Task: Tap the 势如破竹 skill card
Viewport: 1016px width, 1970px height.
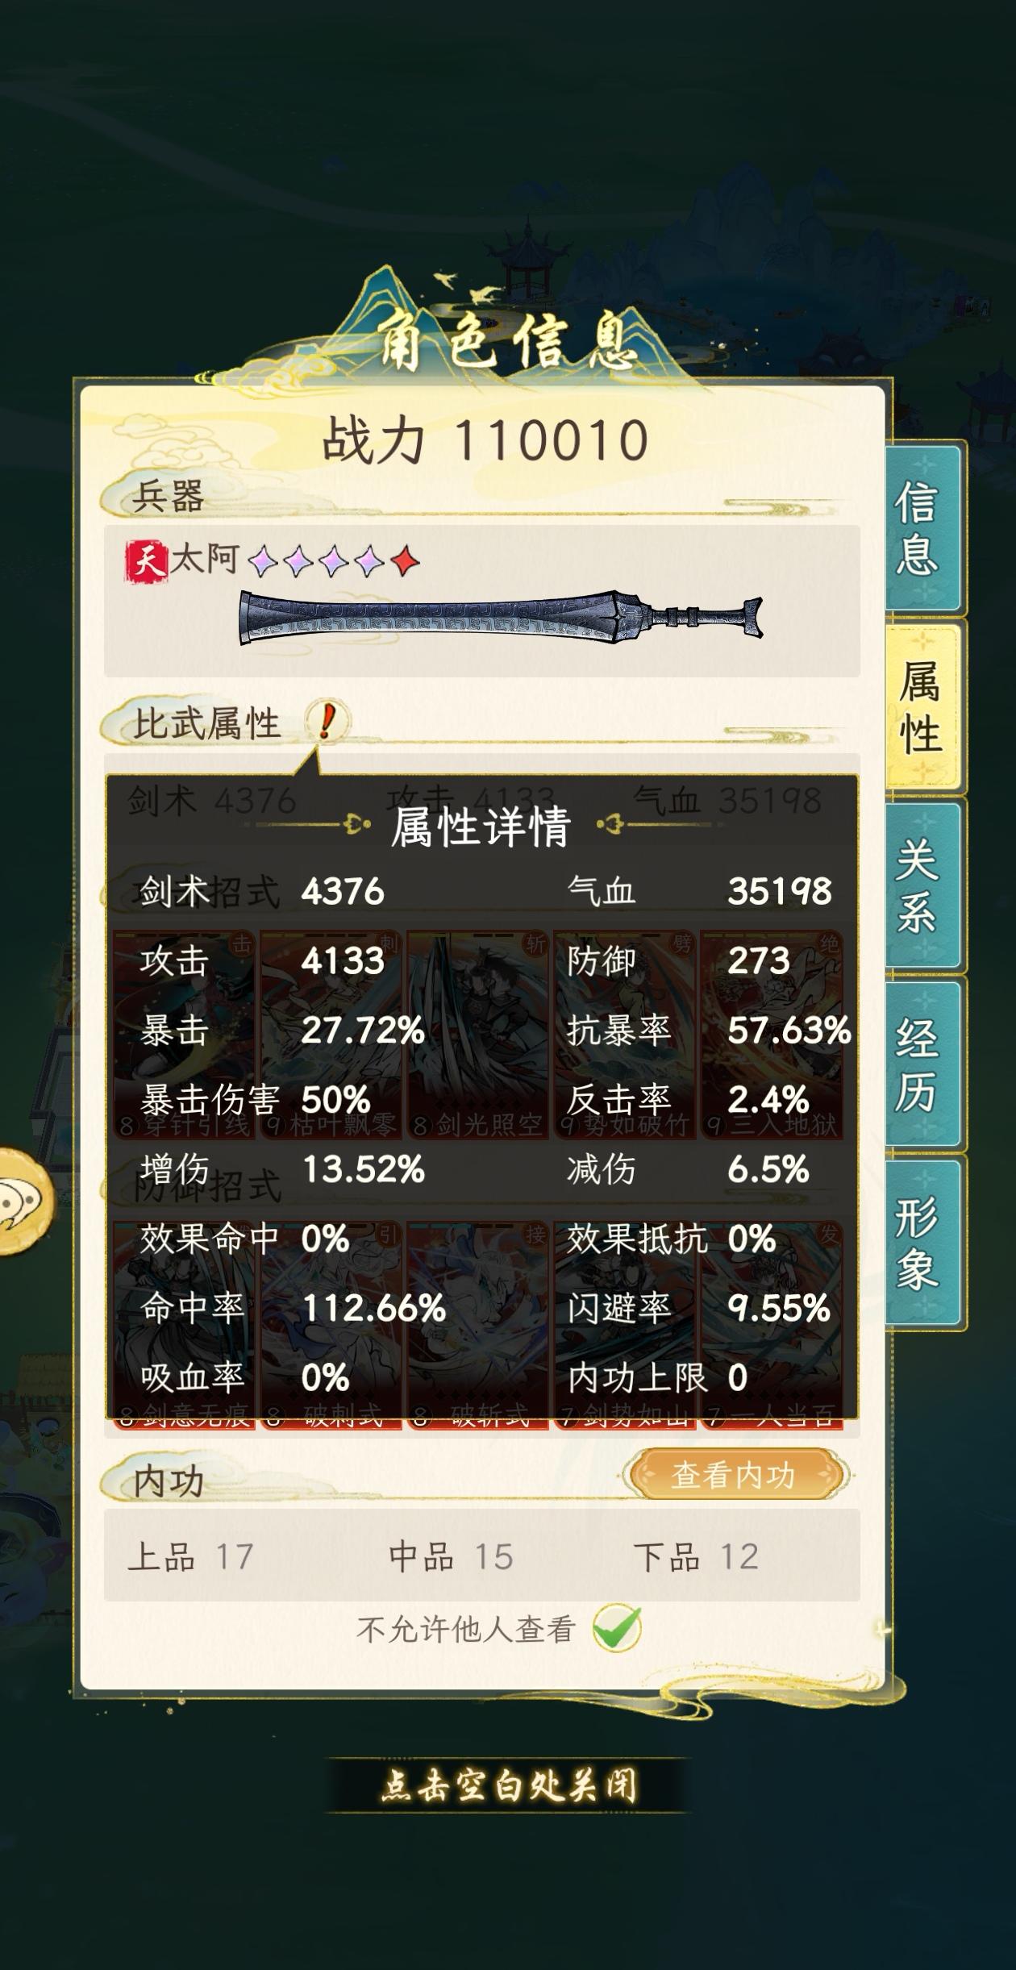Action: [x=625, y=1035]
